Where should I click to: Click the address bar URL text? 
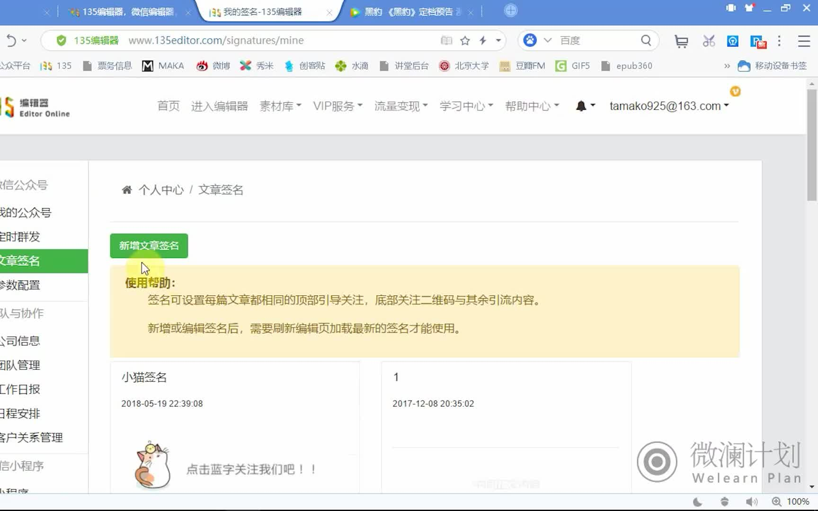[216, 41]
